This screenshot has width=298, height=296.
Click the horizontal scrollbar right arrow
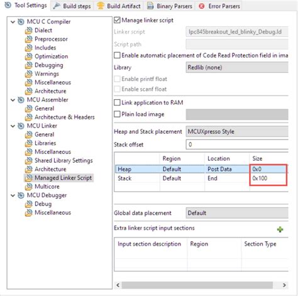[284, 285]
